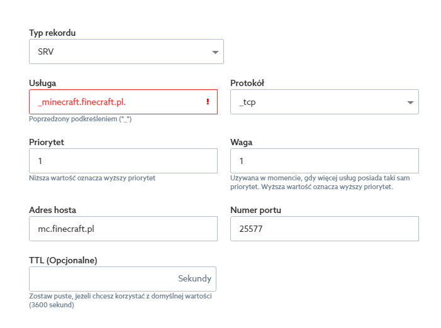Click the Waga label
The width and height of the screenshot is (441, 328).
click(242, 142)
